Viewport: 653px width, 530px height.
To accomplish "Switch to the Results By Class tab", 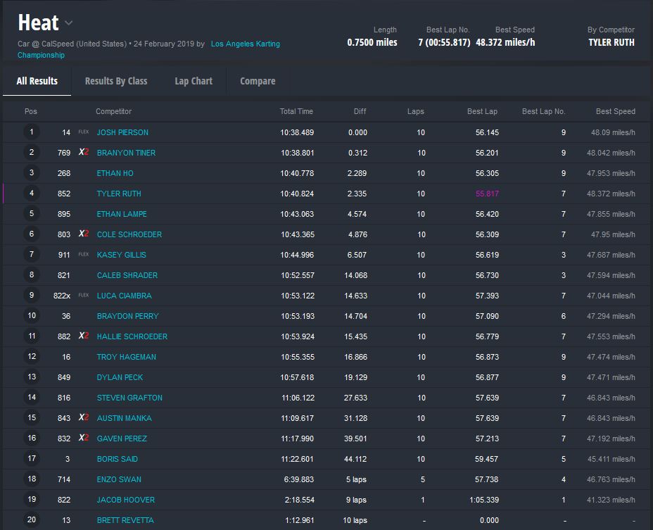I will click(116, 81).
